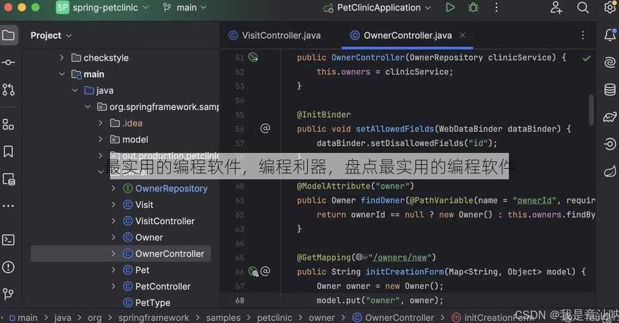Place the caret on line number 68

click(x=240, y=301)
